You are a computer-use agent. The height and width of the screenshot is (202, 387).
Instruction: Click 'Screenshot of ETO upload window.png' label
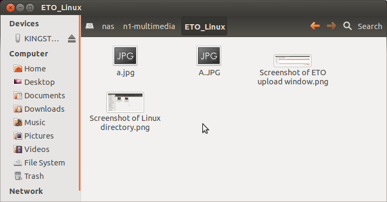coord(293,77)
